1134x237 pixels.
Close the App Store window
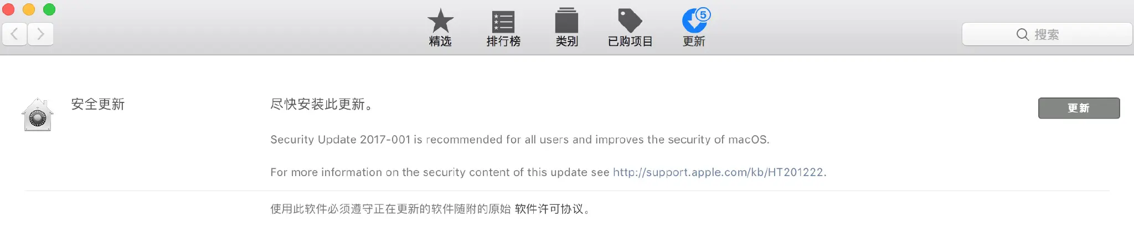(8, 9)
